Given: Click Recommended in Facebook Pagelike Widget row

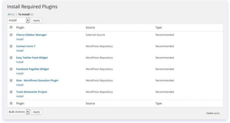Looking at the screenshot, I should (x=165, y=69).
